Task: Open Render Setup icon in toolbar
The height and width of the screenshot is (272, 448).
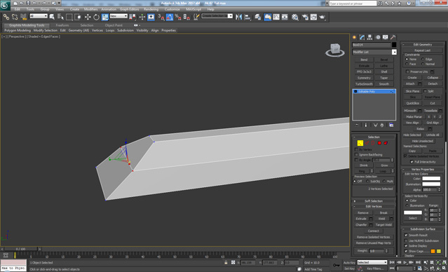Action: [x=305, y=17]
